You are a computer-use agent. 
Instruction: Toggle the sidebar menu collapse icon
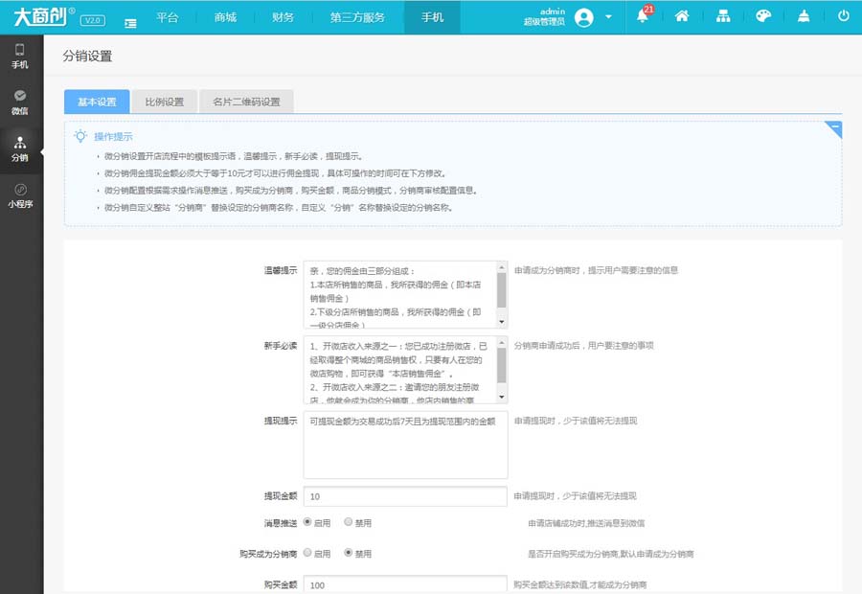[130, 20]
